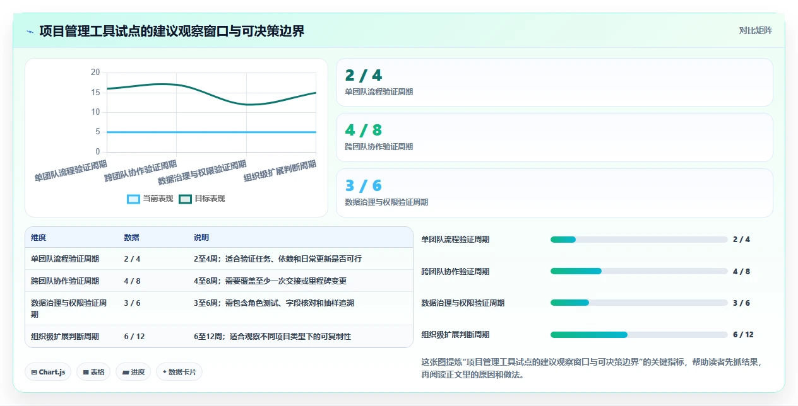Toggle the 目标表现 legend swatch
798x406 pixels.
(185, 199)
